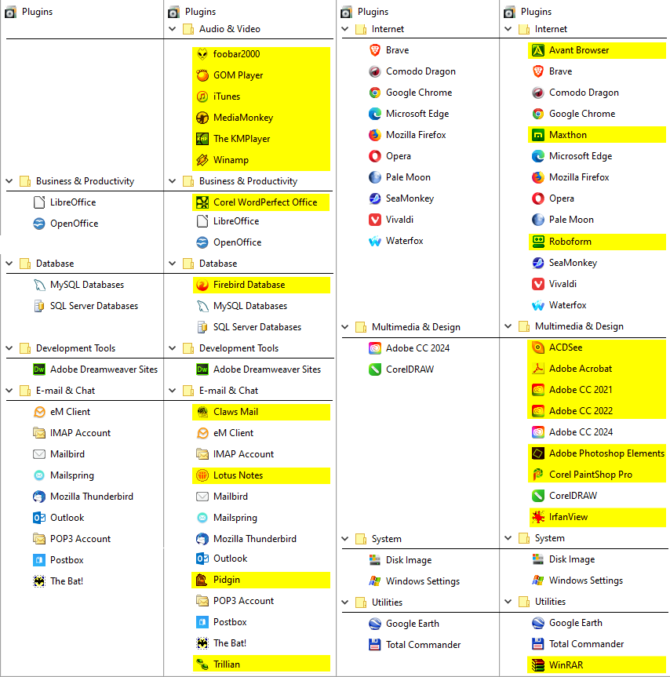Click Brave icon directly below Avant Browser

point(538,71)
